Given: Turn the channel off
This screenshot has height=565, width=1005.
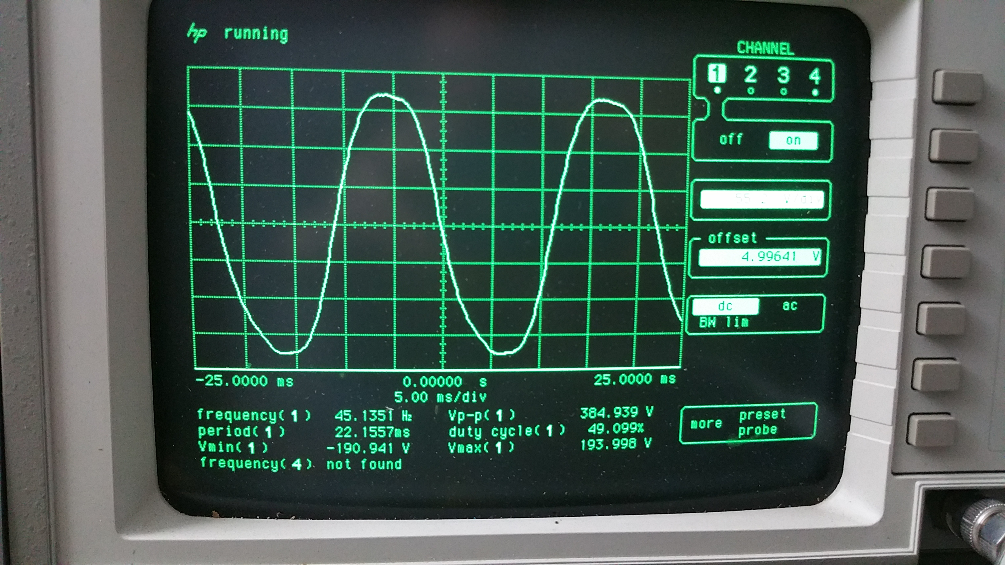Looking at the screenshot, I should 731,139.
